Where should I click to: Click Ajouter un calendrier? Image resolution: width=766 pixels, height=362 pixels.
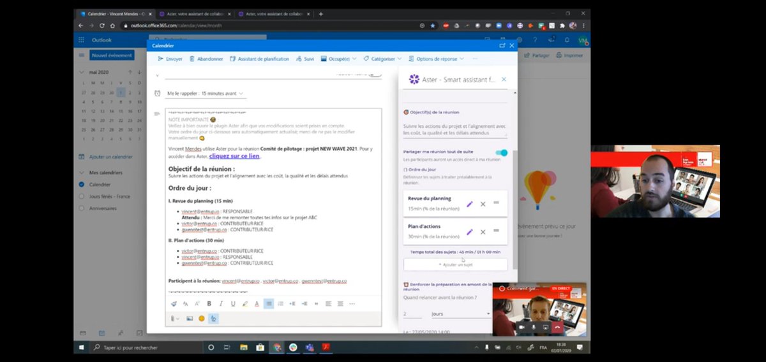(105, 157)
